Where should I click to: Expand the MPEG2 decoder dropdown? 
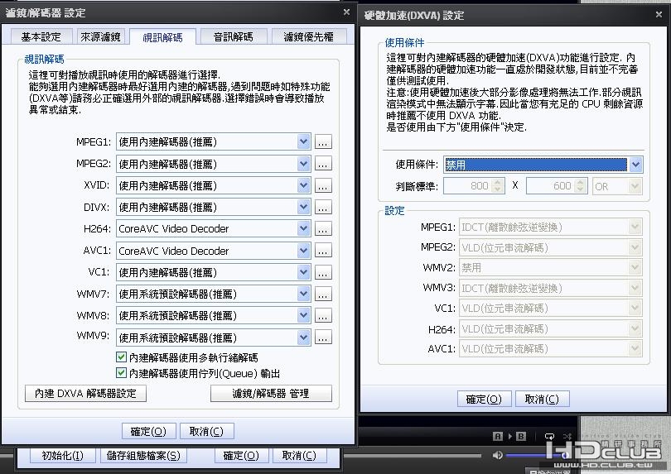click(213, 164)
